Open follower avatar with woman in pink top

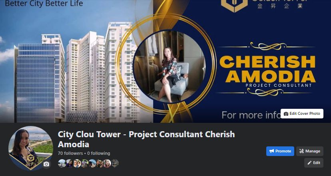coord(107,163)
